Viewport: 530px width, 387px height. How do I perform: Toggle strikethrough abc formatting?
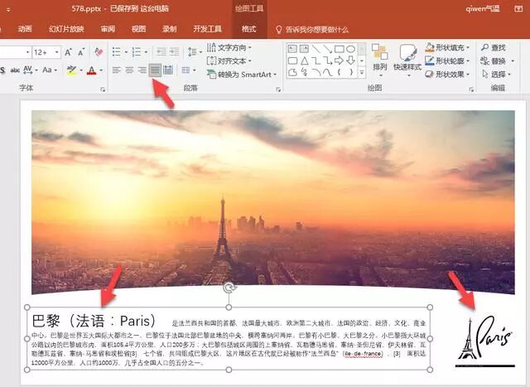tap(15, 70)
